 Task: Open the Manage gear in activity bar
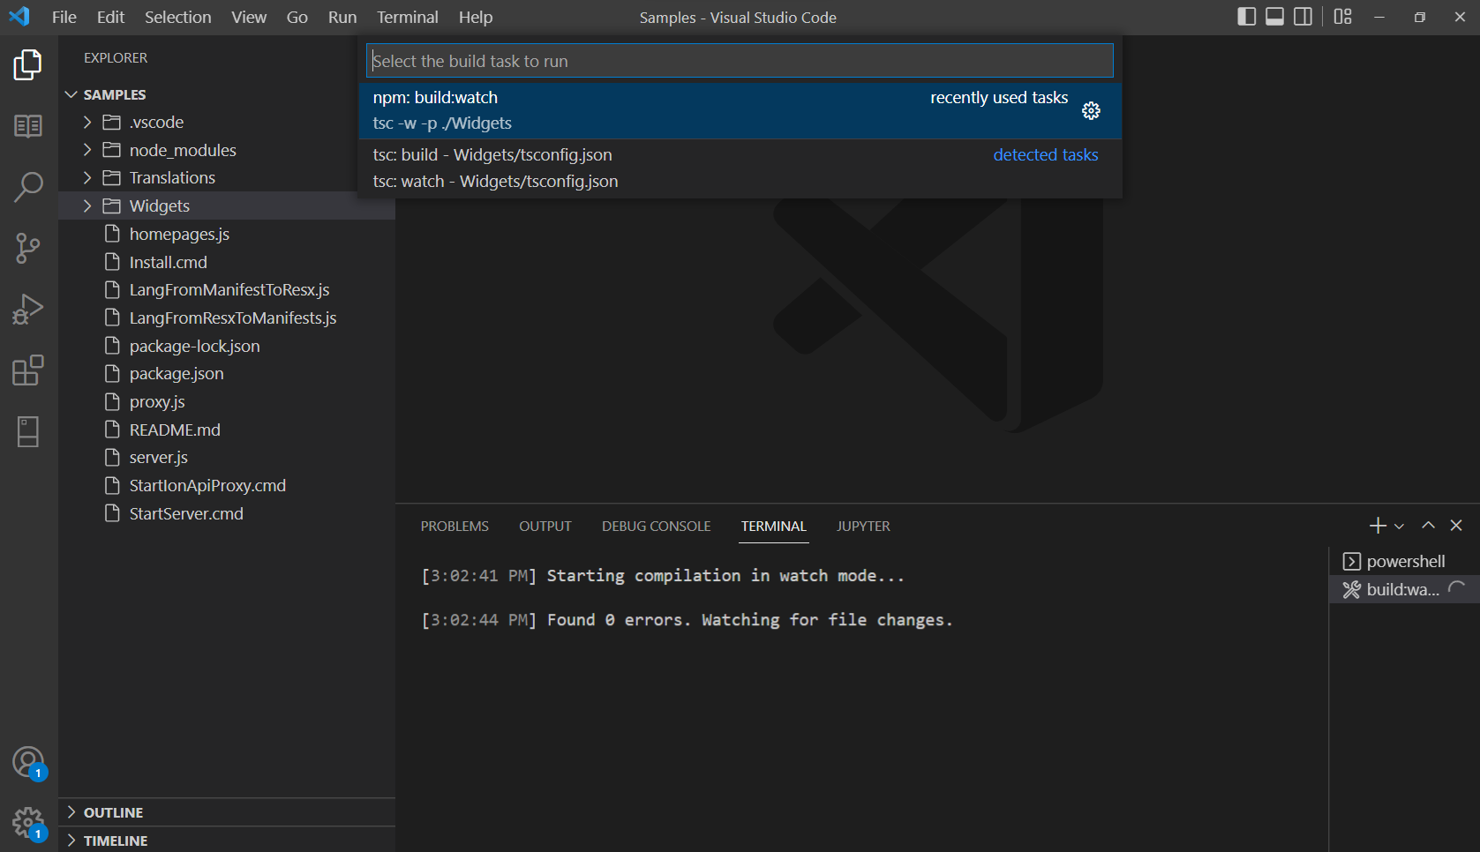point(28,823)
